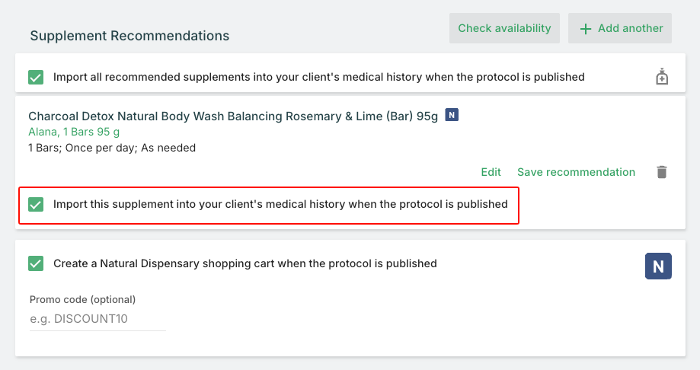Viewport: 700px width, 370px height.
Task: Click the small N badge beside the product title
Action: coord(452,116)
